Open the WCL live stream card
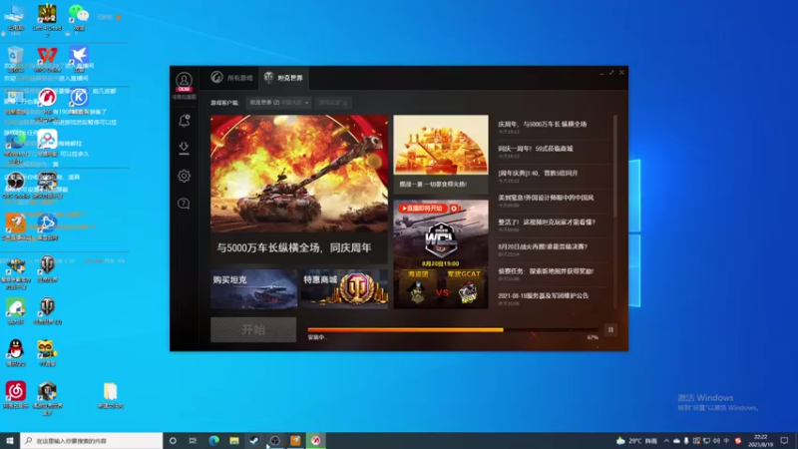 coord(441,253)
